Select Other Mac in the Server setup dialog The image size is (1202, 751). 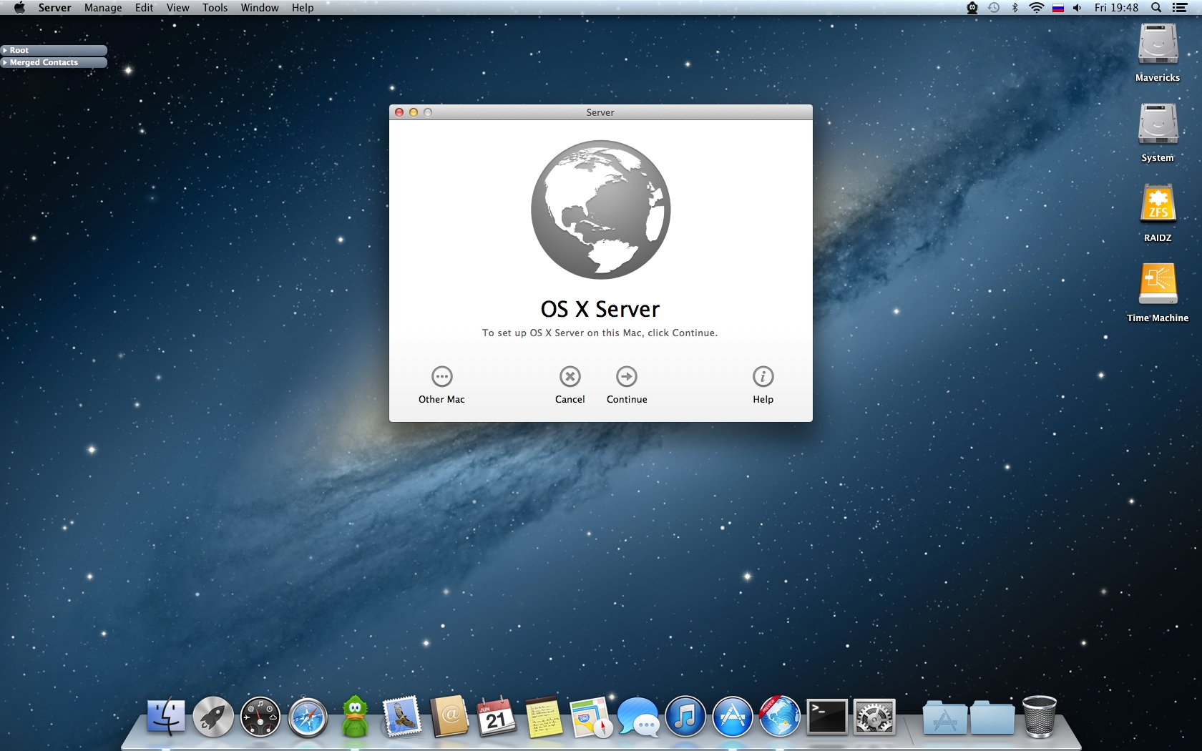pos(441,384)
